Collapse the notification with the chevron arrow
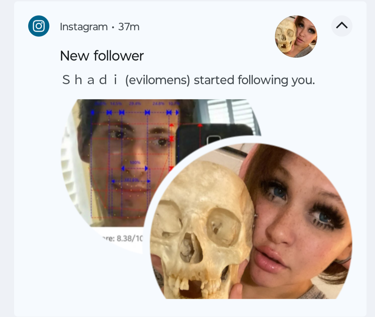This screenshot has width=375, height=317. (342, 26)
